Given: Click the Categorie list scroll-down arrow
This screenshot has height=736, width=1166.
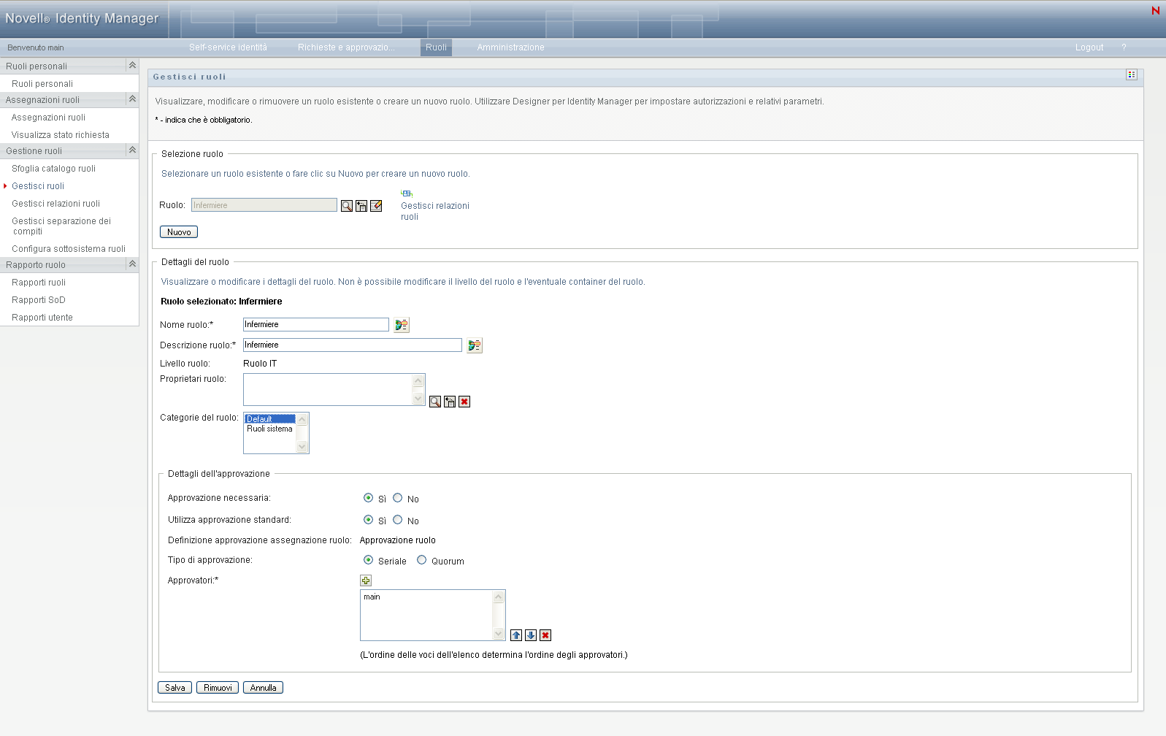Looking at the screenshot, I should [302, 447].
